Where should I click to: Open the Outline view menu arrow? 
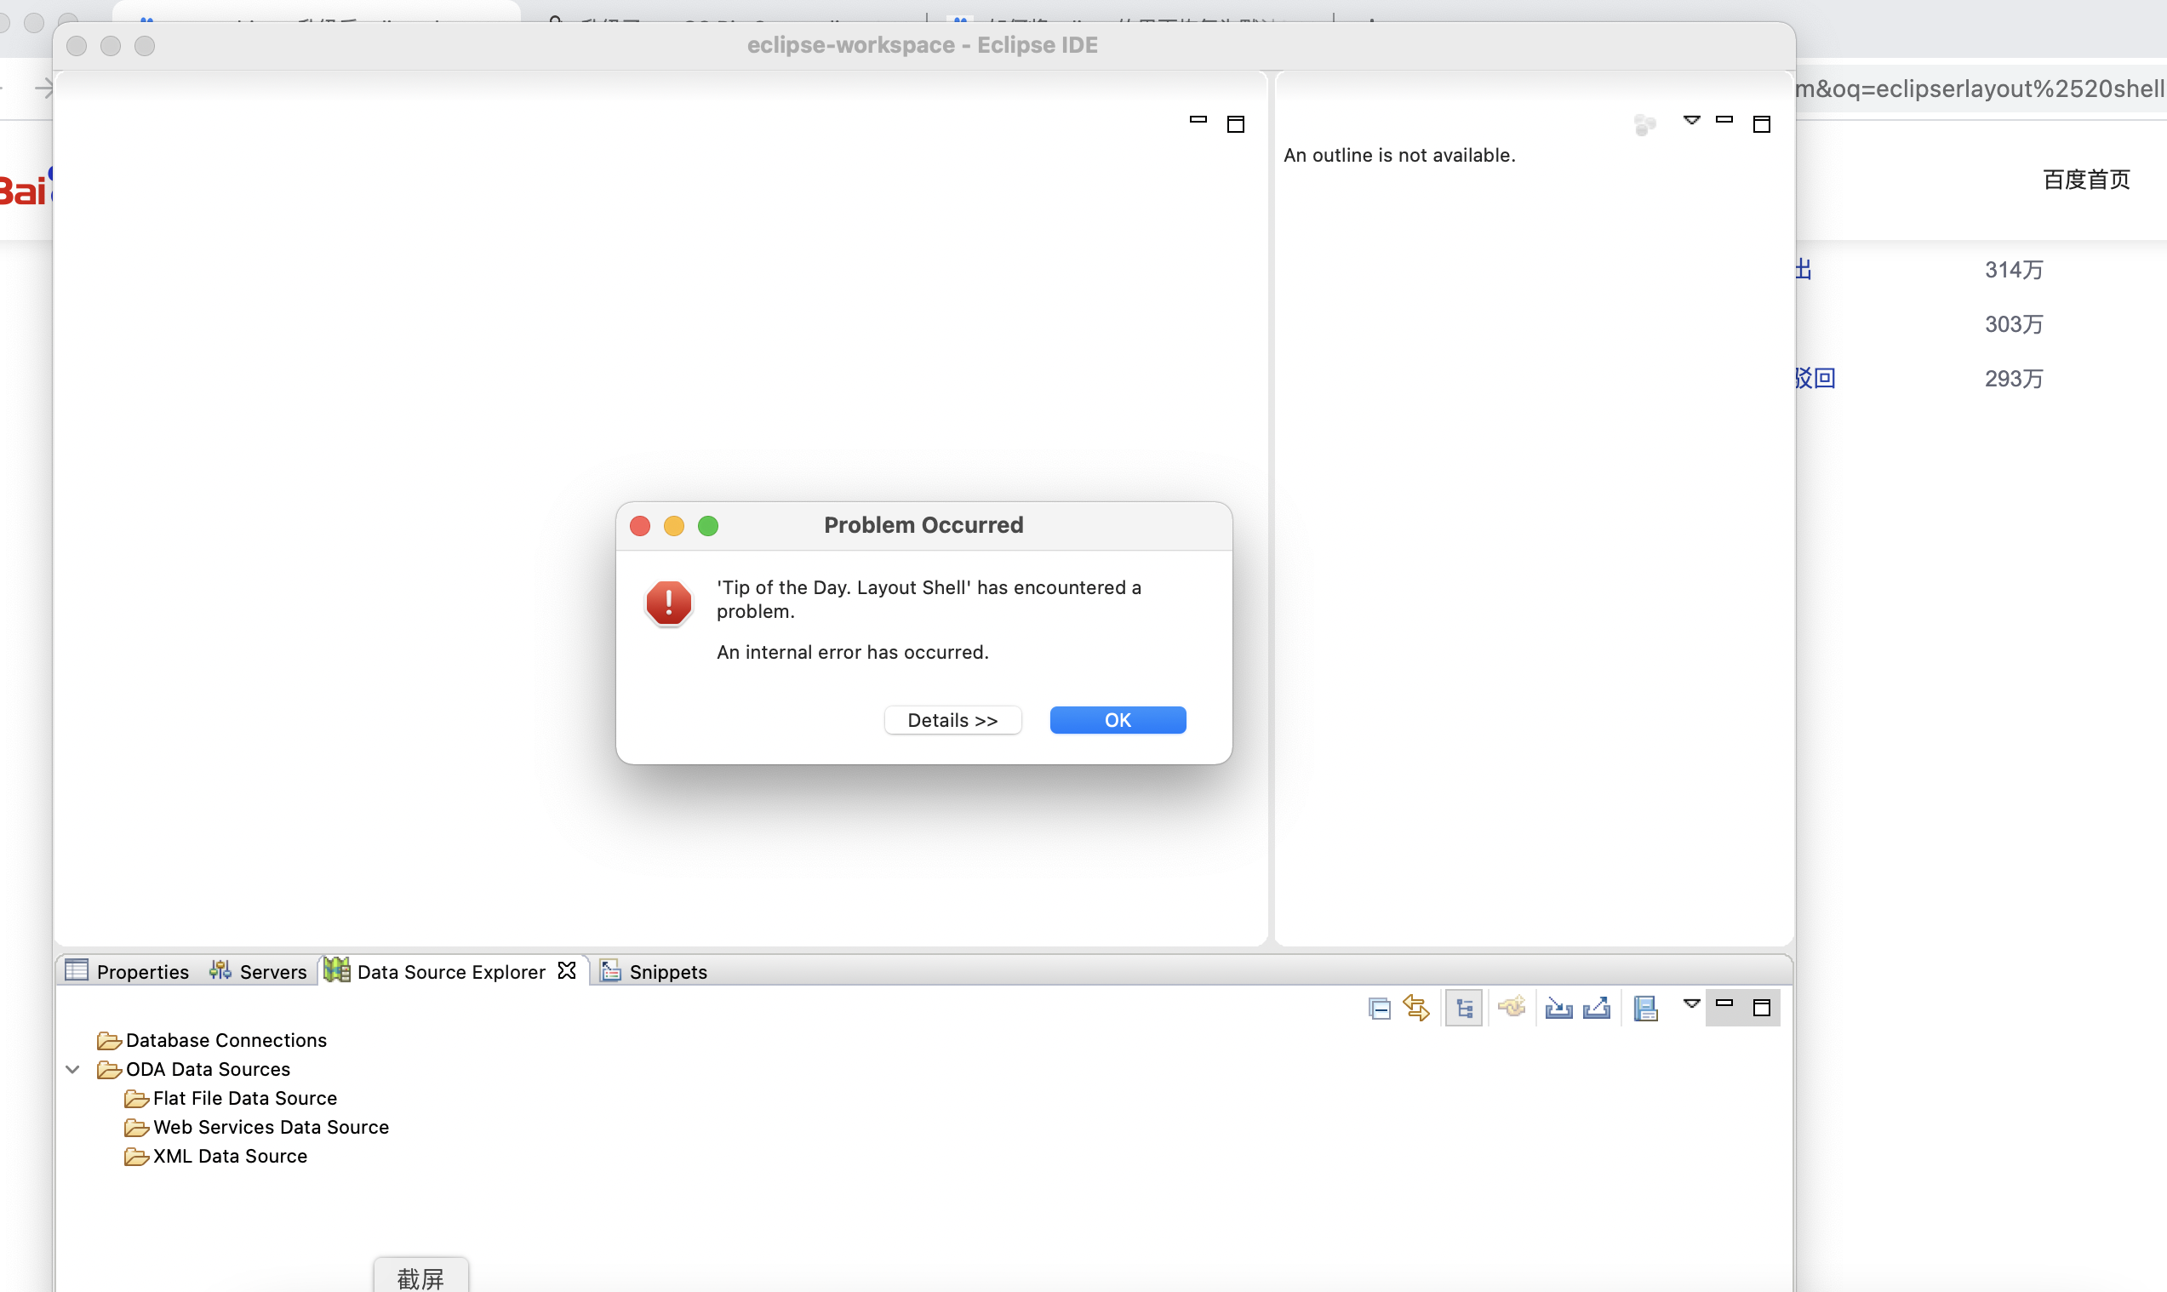point(1691,120)
